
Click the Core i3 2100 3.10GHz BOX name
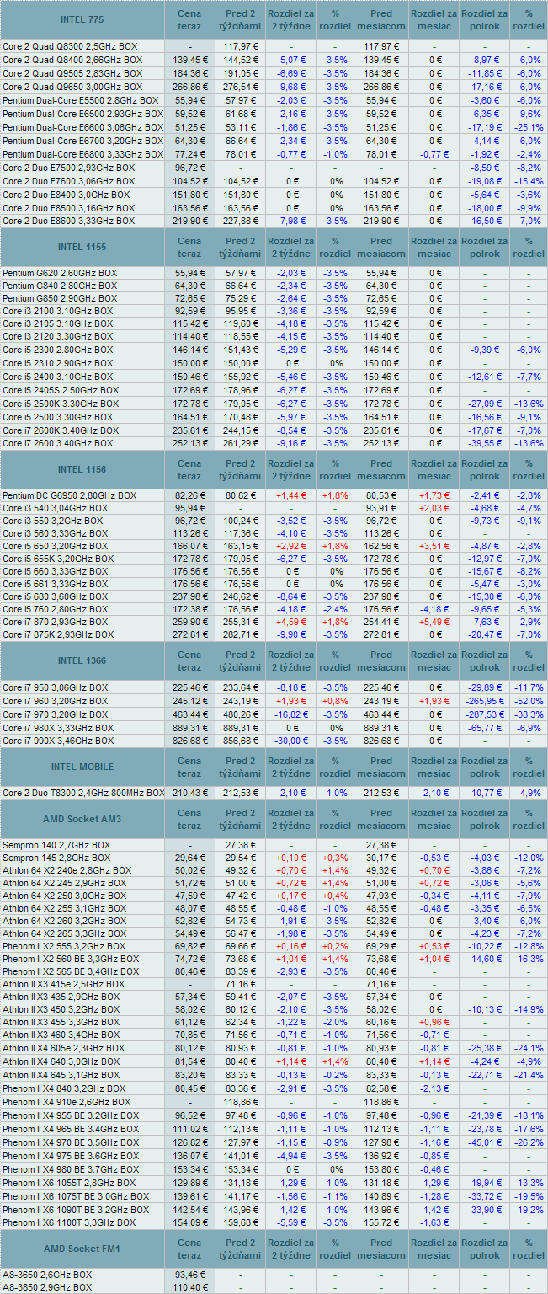tap(57, 311)
